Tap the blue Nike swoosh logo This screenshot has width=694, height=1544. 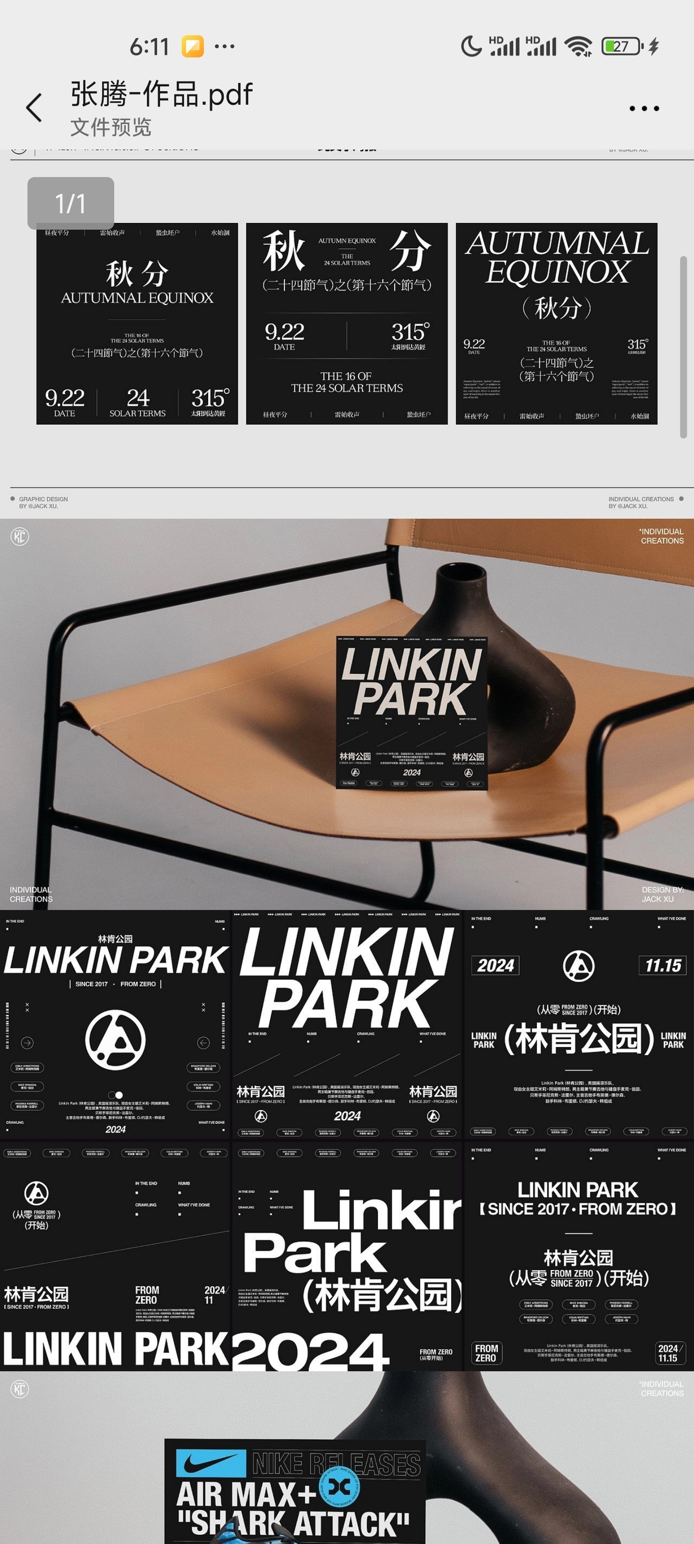click(211, 1463)
